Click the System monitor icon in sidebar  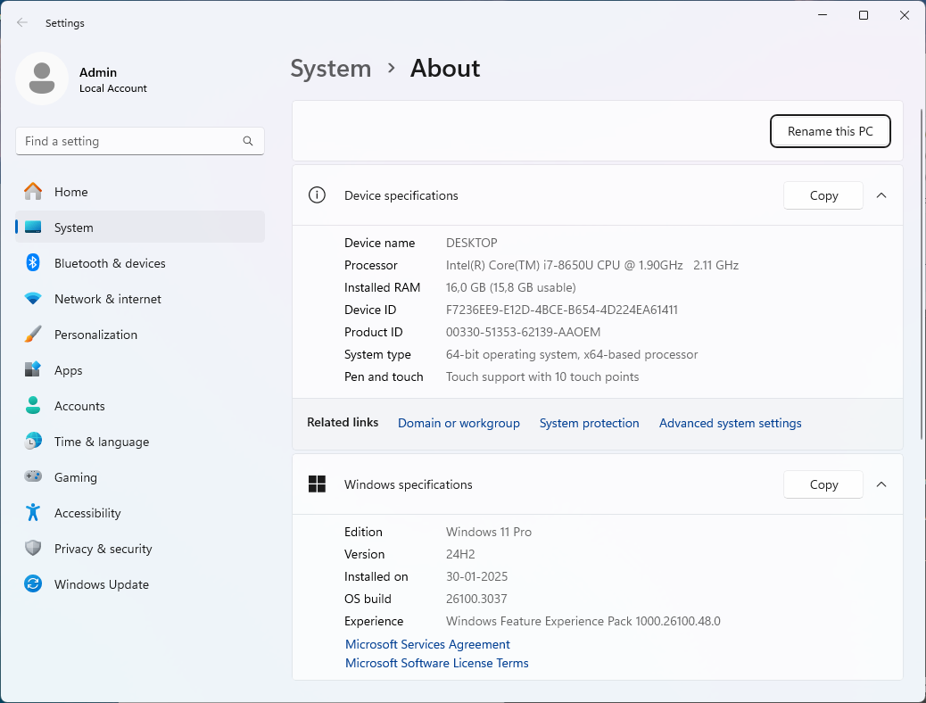coord(33,227)
